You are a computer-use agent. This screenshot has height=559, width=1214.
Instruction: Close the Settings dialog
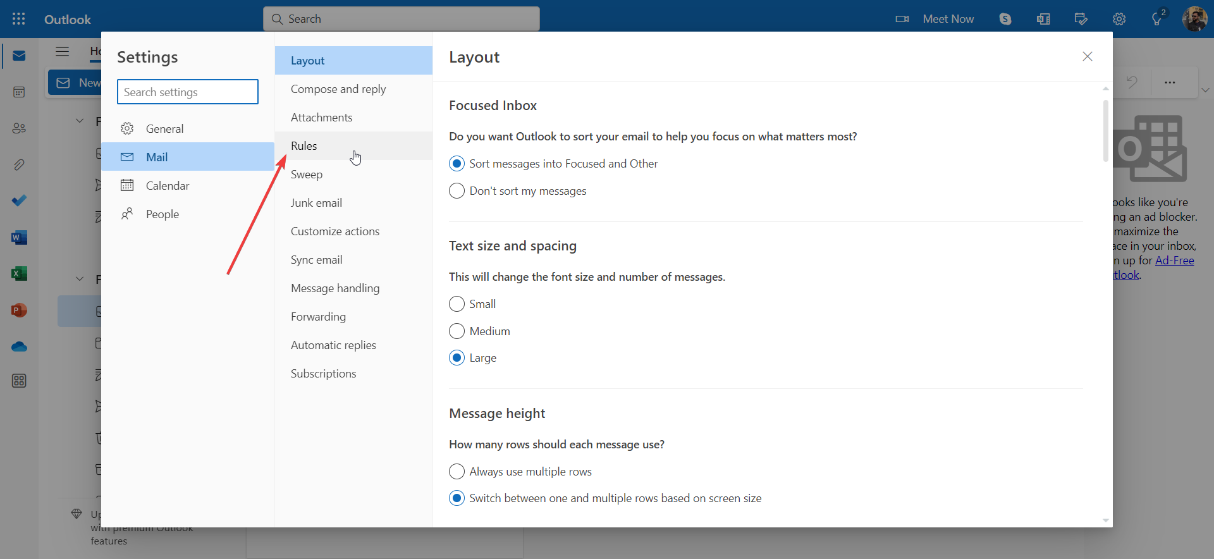[1088, 56]
